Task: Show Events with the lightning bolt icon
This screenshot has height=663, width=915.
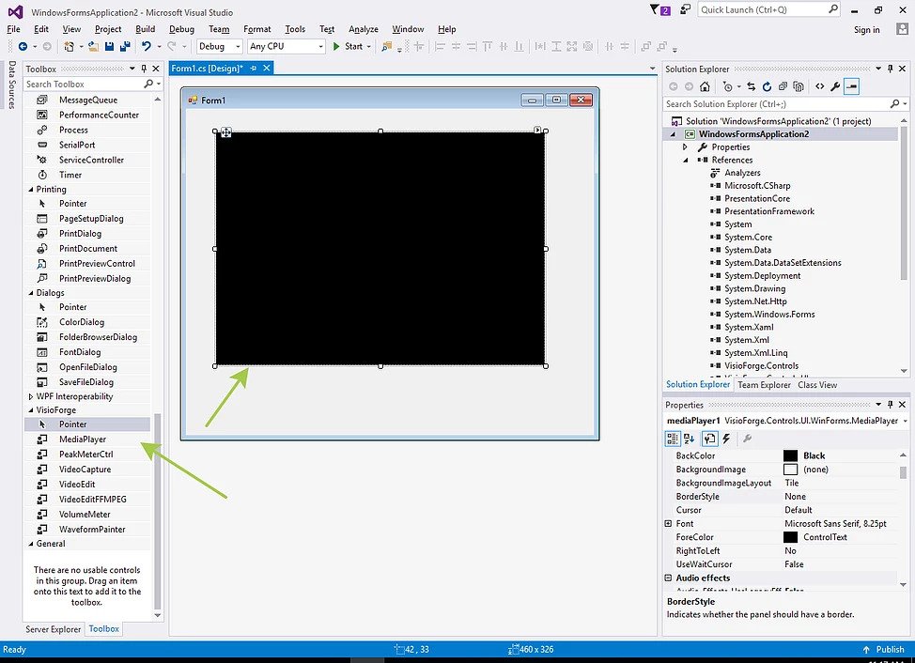Action: click(x=726, y=439)
